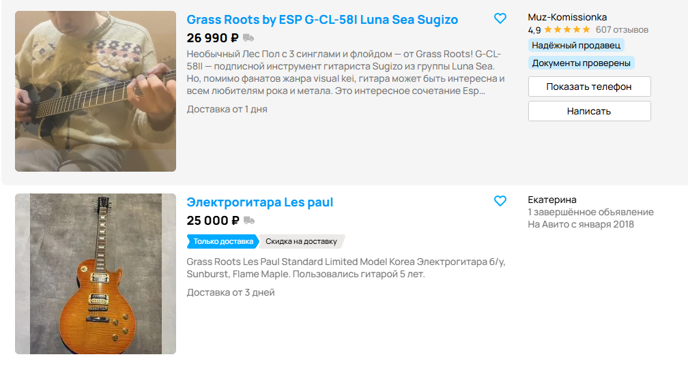Open the Электрогитара Les paul listing title

(259, 202)
